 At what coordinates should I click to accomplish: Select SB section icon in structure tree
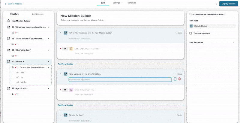click(8, 39)
